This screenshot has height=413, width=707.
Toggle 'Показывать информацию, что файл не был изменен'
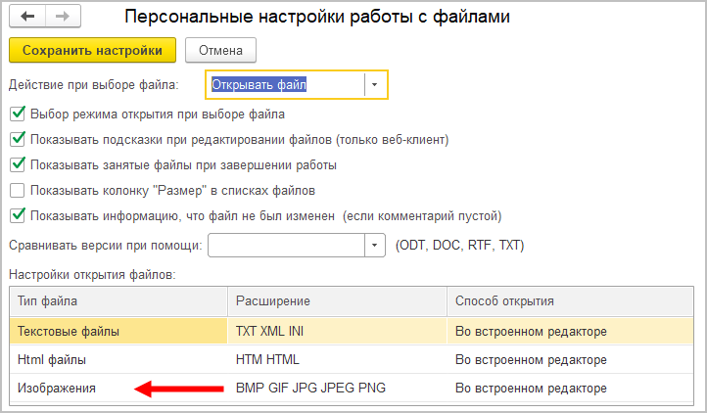pyautogui.click(x=17, y=215)
